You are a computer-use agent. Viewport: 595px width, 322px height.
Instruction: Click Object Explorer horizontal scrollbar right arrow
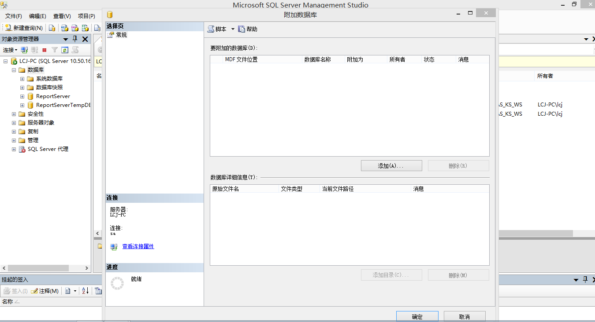click(87, 268)
